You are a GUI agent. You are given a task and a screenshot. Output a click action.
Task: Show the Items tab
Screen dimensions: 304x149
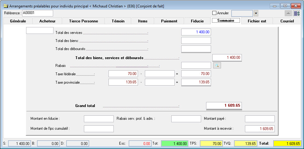[142, 21]
